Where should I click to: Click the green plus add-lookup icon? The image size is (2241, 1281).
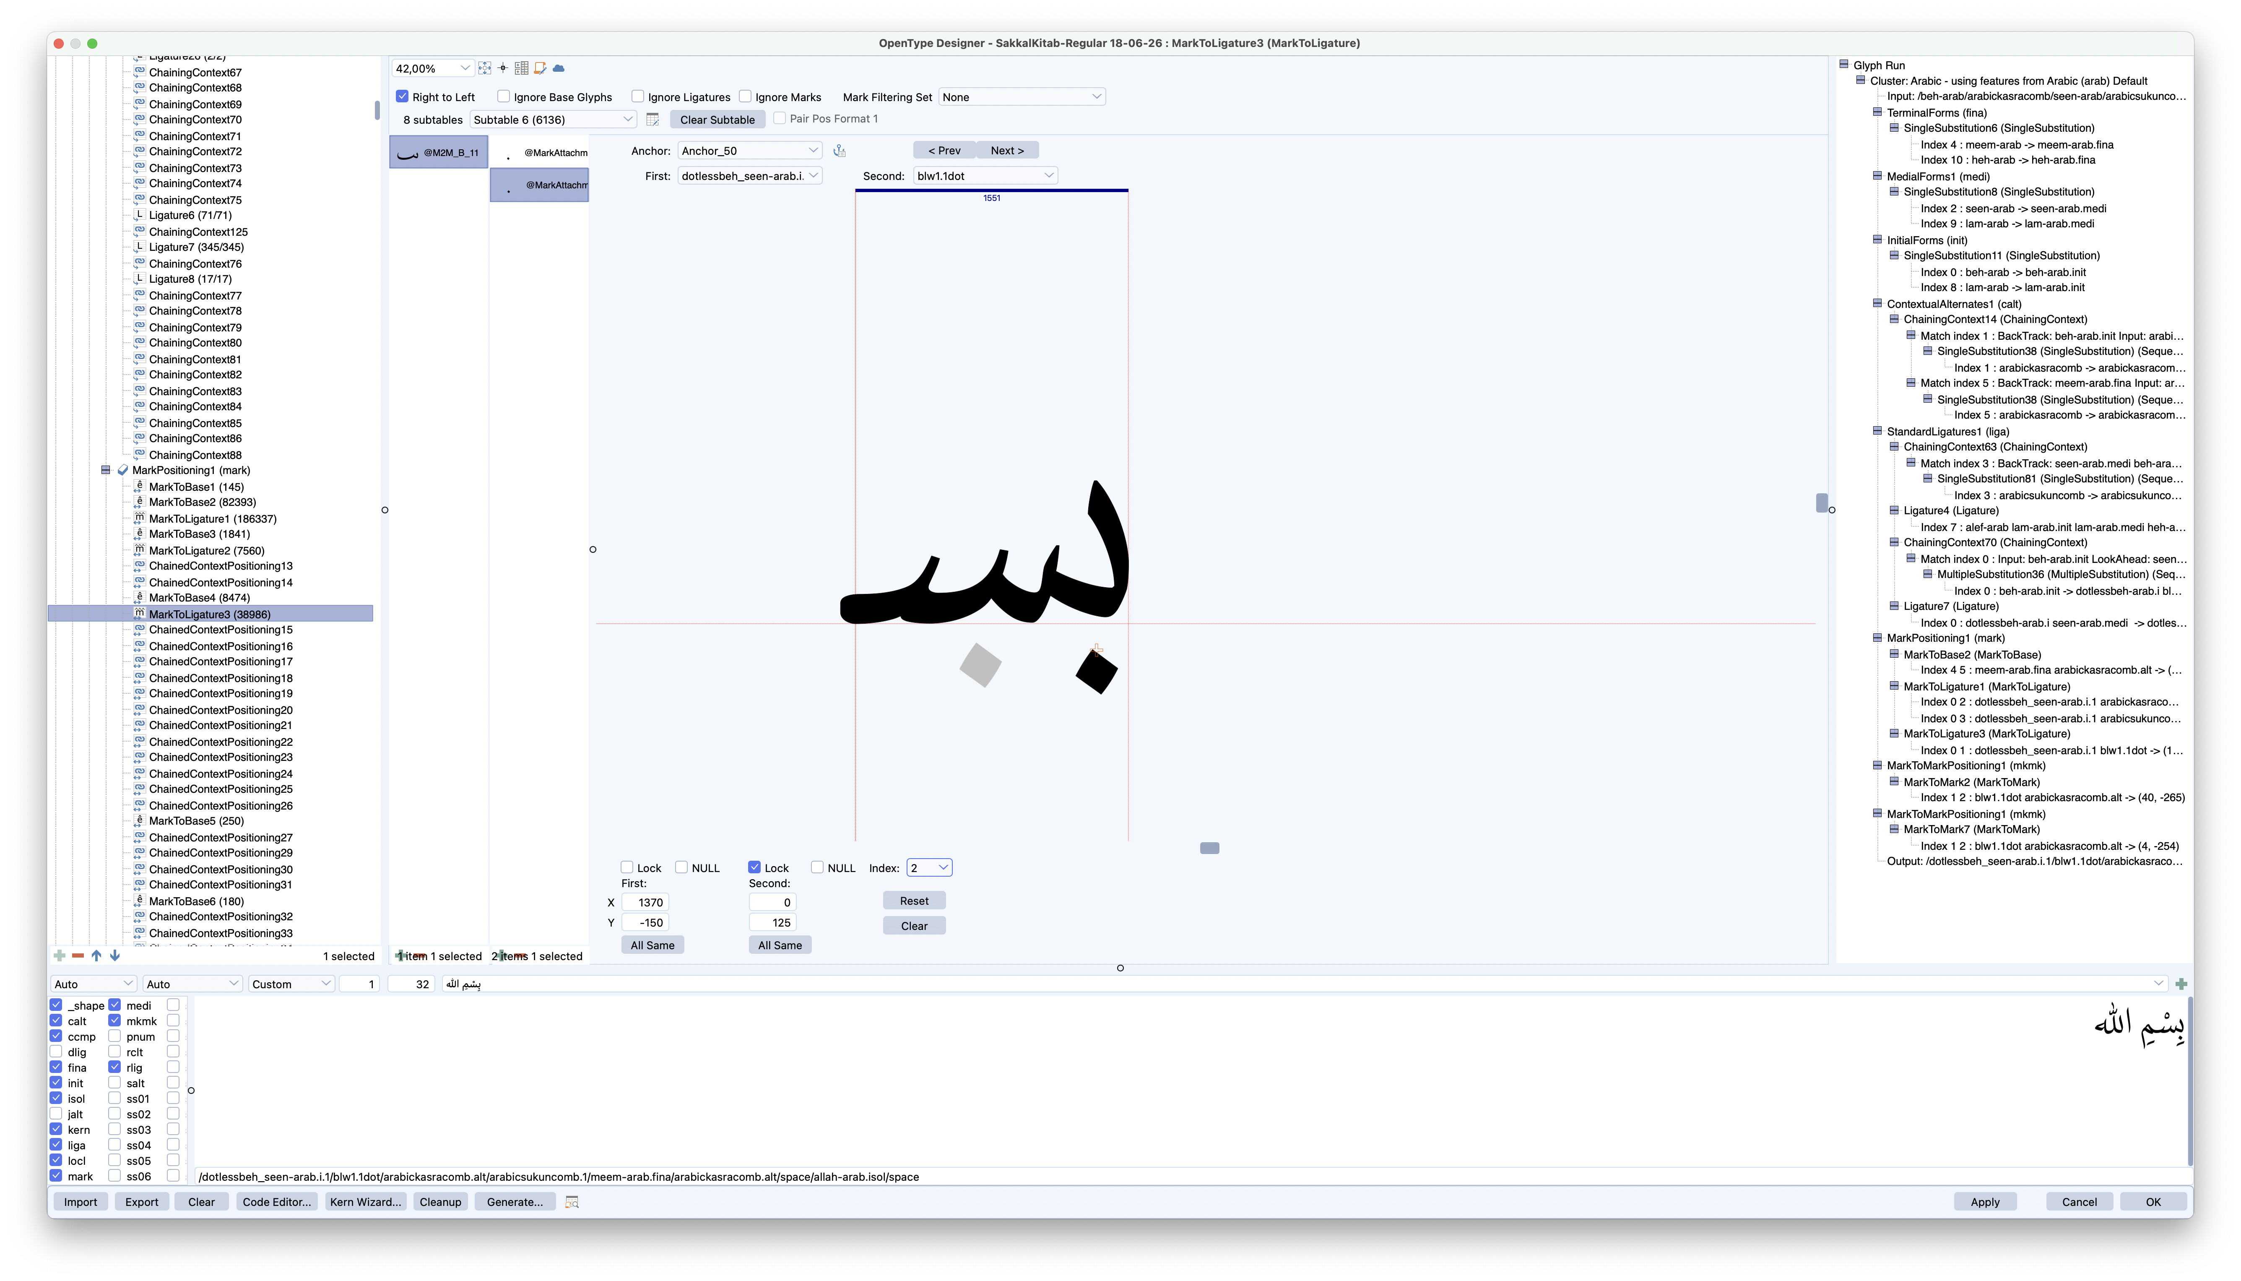(x=60, y=956)
